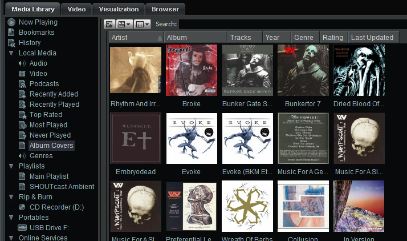Select the In Version album cover

point(359,206)
